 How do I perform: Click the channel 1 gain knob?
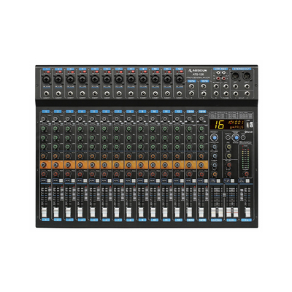[x=44, y=119]
